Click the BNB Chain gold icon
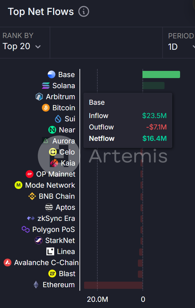This screenshot has height=308, width=195. pos(32,196)
